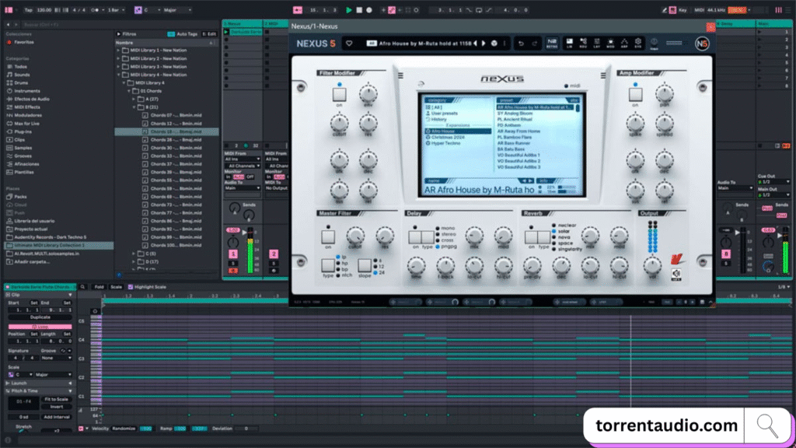Viewport: 796px width, 448px height.
Task: Click the record button in transport bar
Action: pyautogui.click(x=368, y=10)
